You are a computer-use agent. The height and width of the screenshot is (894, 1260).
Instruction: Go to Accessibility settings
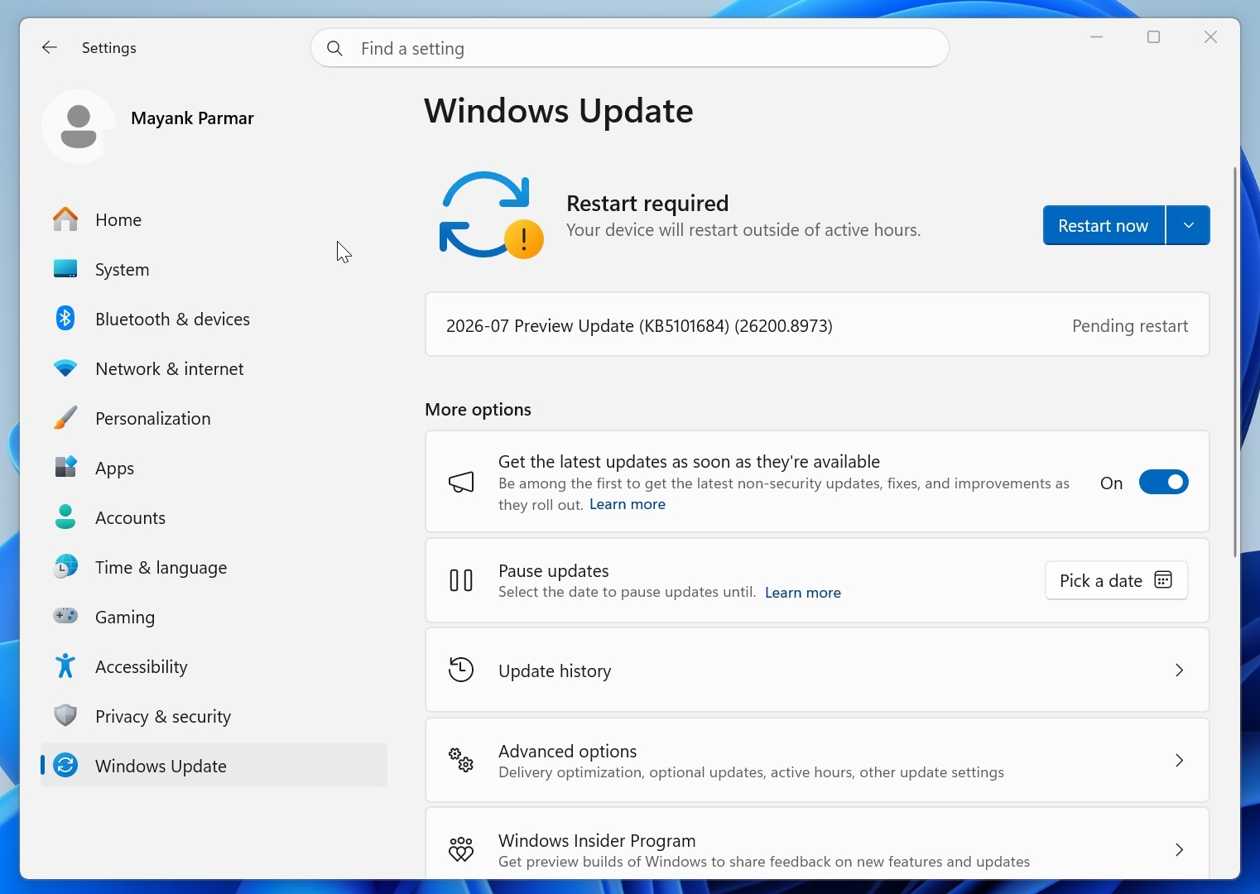[x=214, y=666]
